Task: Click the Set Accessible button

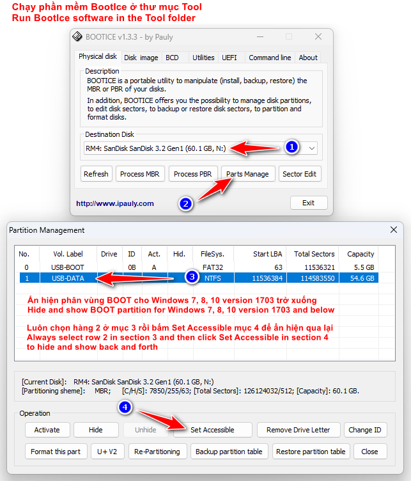Action: [212, 430]
